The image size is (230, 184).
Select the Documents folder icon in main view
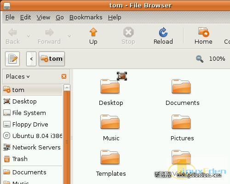pyautogui.click(x=181, y=86)
